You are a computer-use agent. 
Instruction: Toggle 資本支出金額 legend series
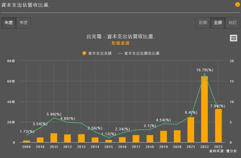click(x=97, y=53)
